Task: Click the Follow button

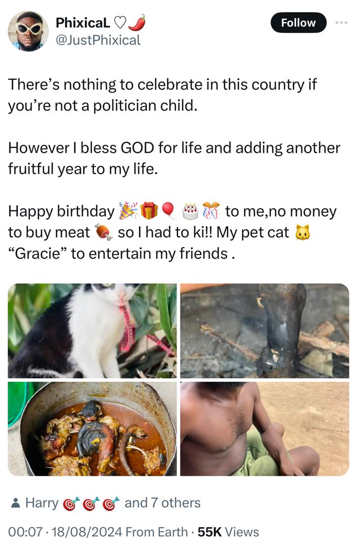Action: pos(298,23)
